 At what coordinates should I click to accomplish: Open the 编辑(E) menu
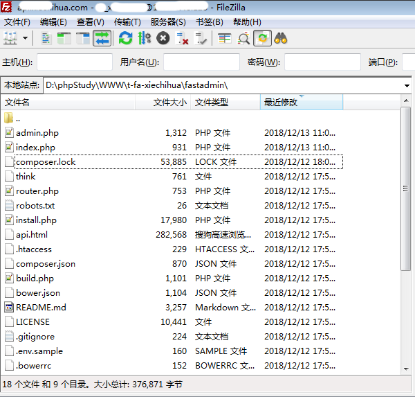click(53, 22)
